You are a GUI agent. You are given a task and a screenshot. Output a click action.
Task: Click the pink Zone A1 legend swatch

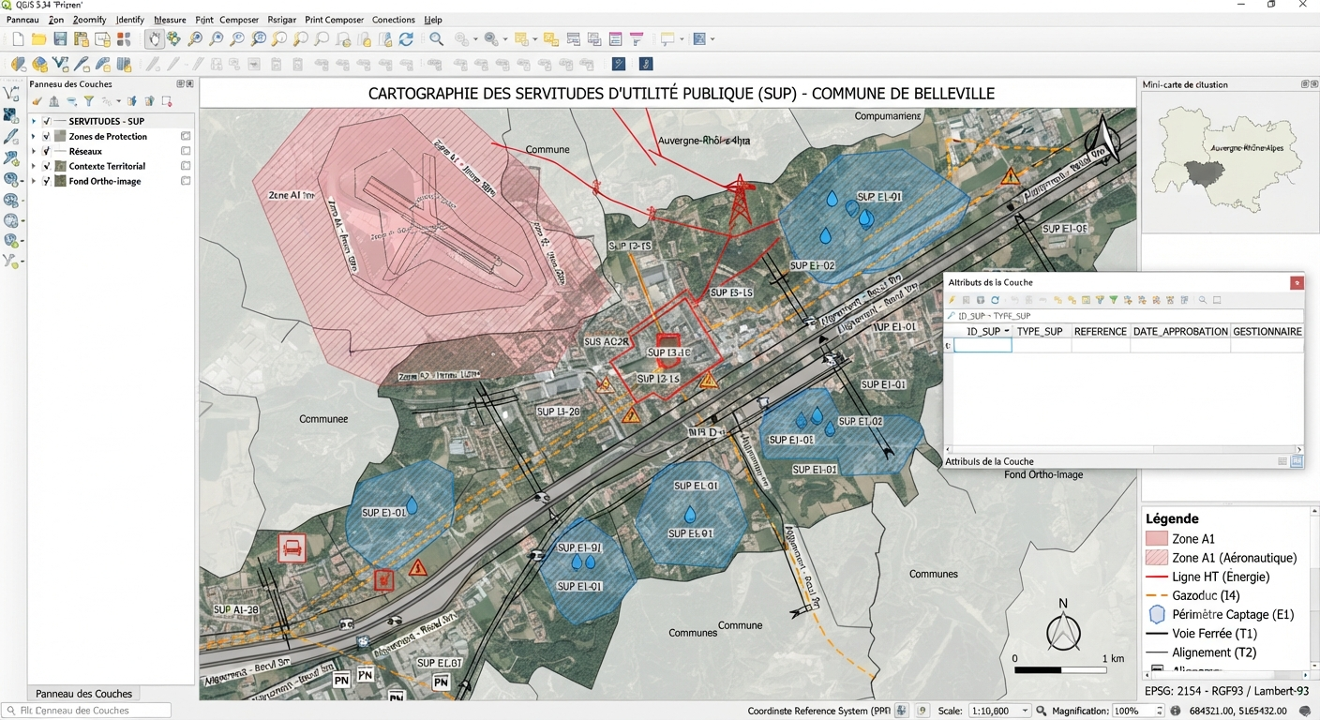point(1157,539)
